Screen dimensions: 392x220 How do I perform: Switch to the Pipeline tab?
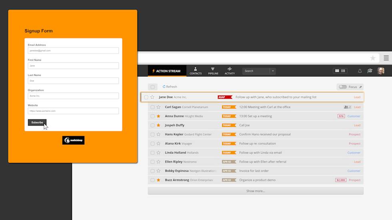(x=213, y=71)
